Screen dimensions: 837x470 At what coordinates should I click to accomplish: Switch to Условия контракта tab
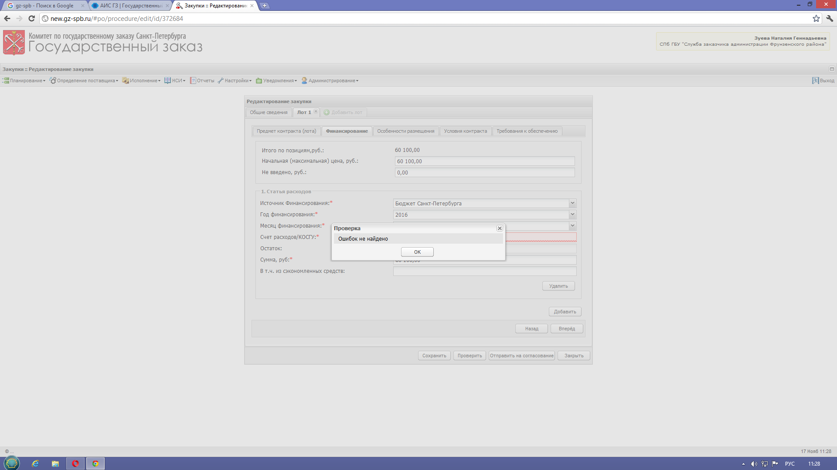coord(465,131)
